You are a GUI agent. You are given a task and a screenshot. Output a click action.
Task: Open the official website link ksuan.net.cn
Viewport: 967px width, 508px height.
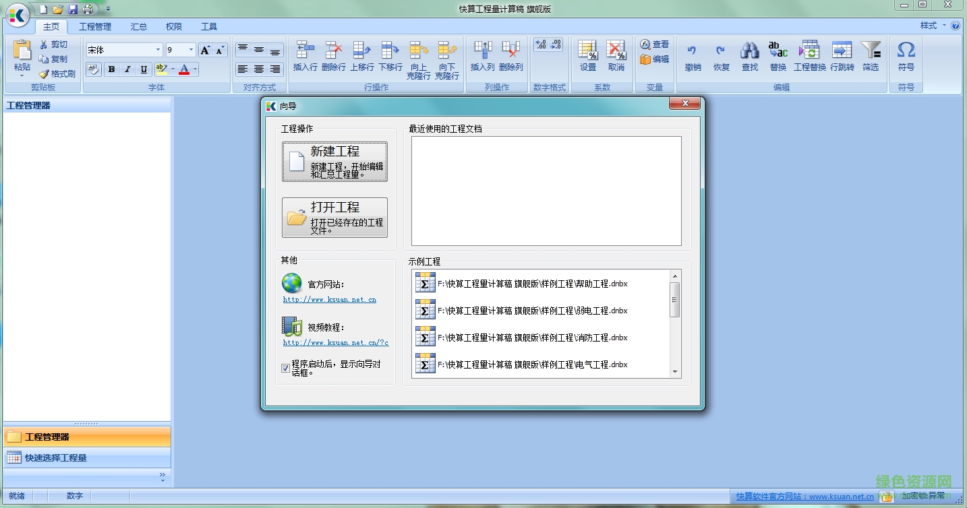pyautogui.click(x=330, y=299)
